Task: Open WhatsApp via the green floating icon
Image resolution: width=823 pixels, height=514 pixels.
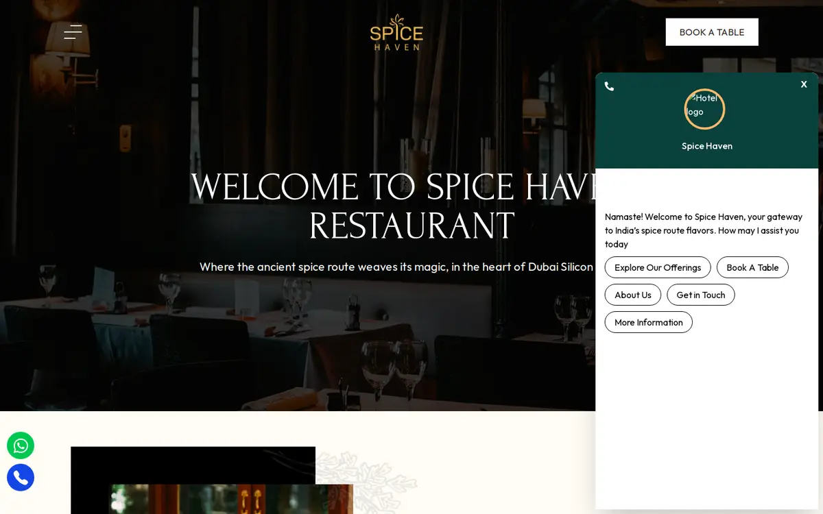Action: click(x=21, y=445)
